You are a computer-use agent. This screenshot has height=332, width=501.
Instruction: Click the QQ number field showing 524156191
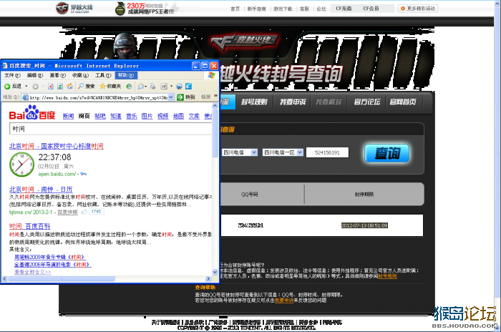[x=327, y=152]
